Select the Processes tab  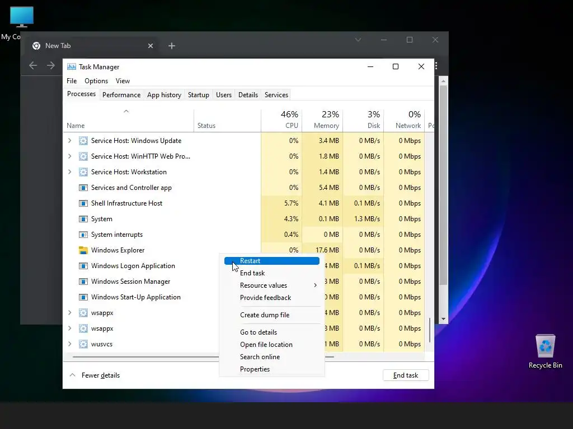point(81,94)
